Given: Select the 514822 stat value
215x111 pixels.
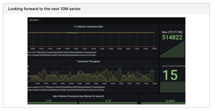Looking at the screenshot, I should (x=172, y=37).
